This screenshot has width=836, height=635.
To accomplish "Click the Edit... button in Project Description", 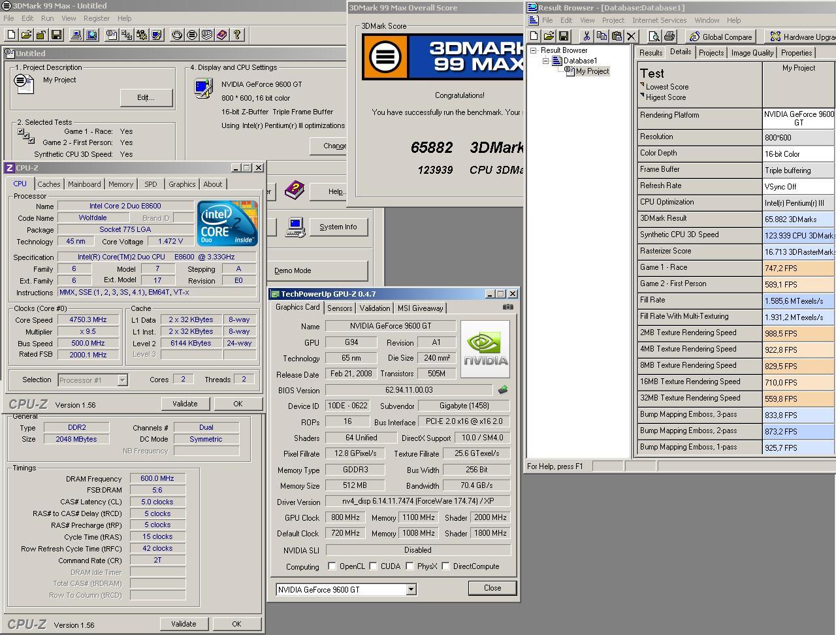I will pos(146,97).
